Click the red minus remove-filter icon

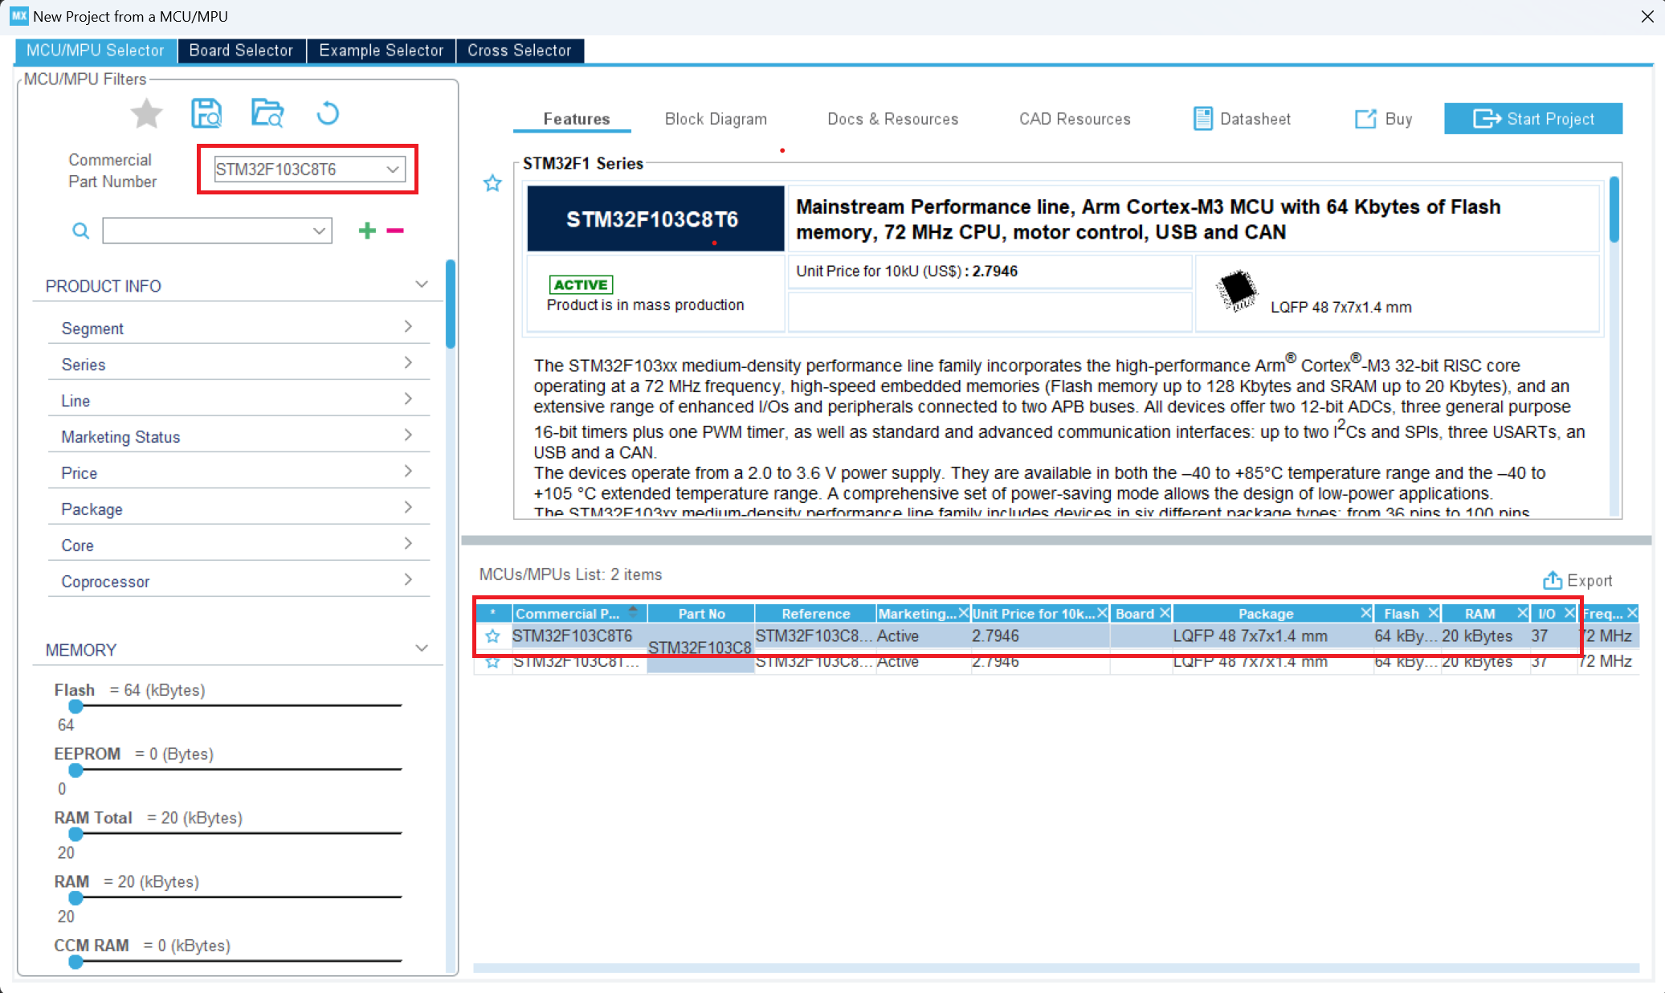395,231
